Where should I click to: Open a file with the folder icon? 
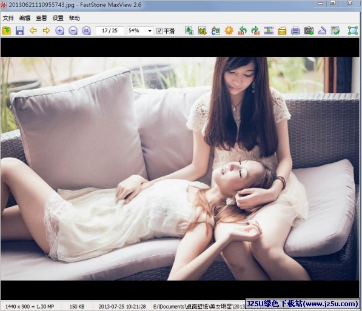(7, 30)
